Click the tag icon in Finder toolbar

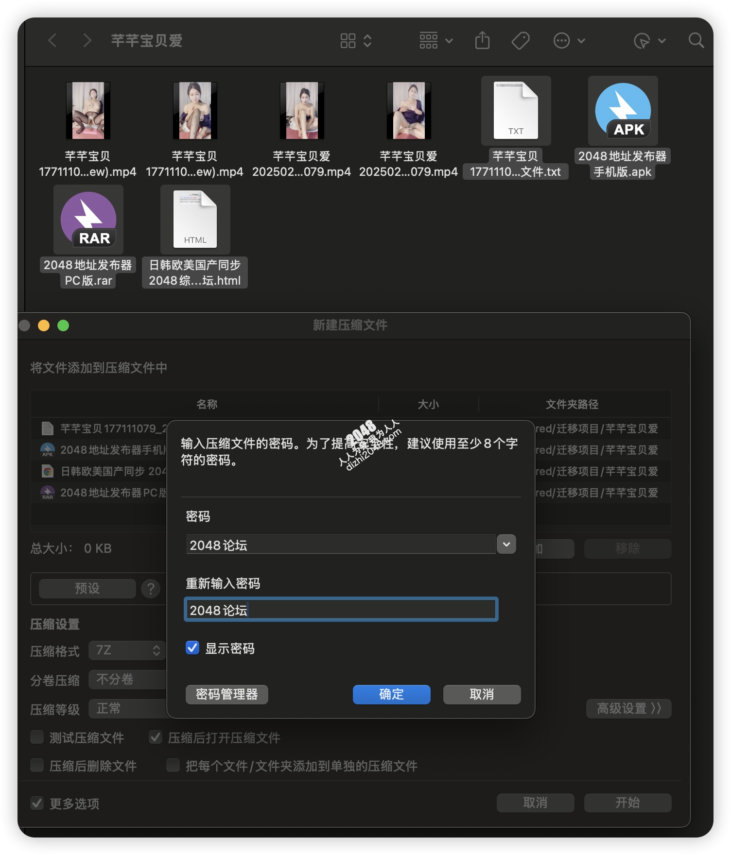[520, 40]
